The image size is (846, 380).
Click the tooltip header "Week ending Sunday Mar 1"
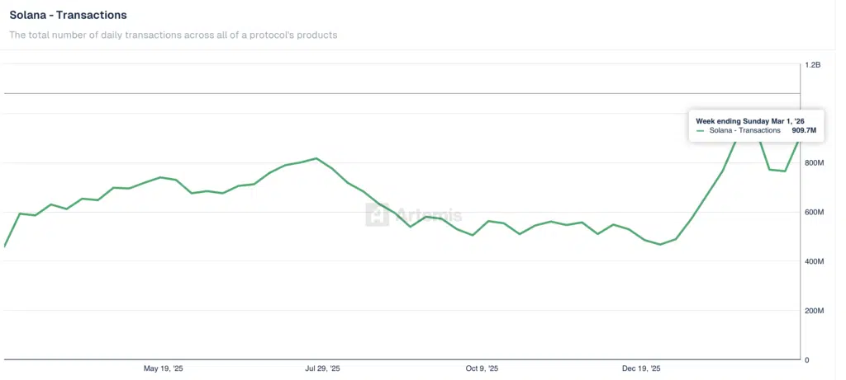(749, 120)
